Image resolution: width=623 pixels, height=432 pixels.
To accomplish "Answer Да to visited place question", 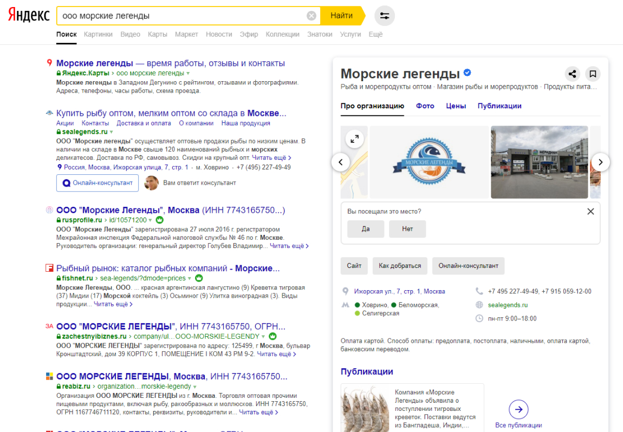I will pyautogui.click(x=366, y=229).
